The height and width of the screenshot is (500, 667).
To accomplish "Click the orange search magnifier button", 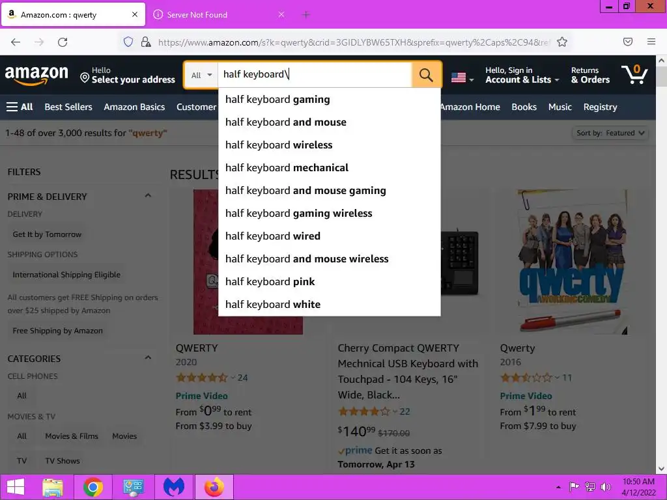I will (426, 75).
